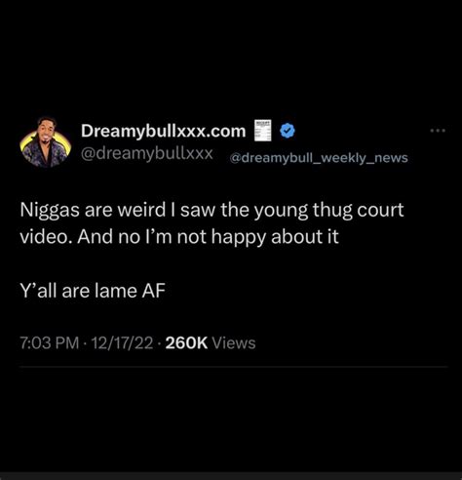
Task: Open the Dreamybull profile avatar picture
Action: (46, 142)
